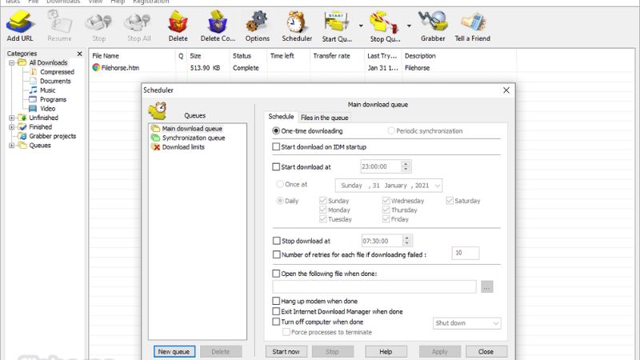Enable Start download on IDM startup
The image size is (640, 360).
(x=276, y=146)
